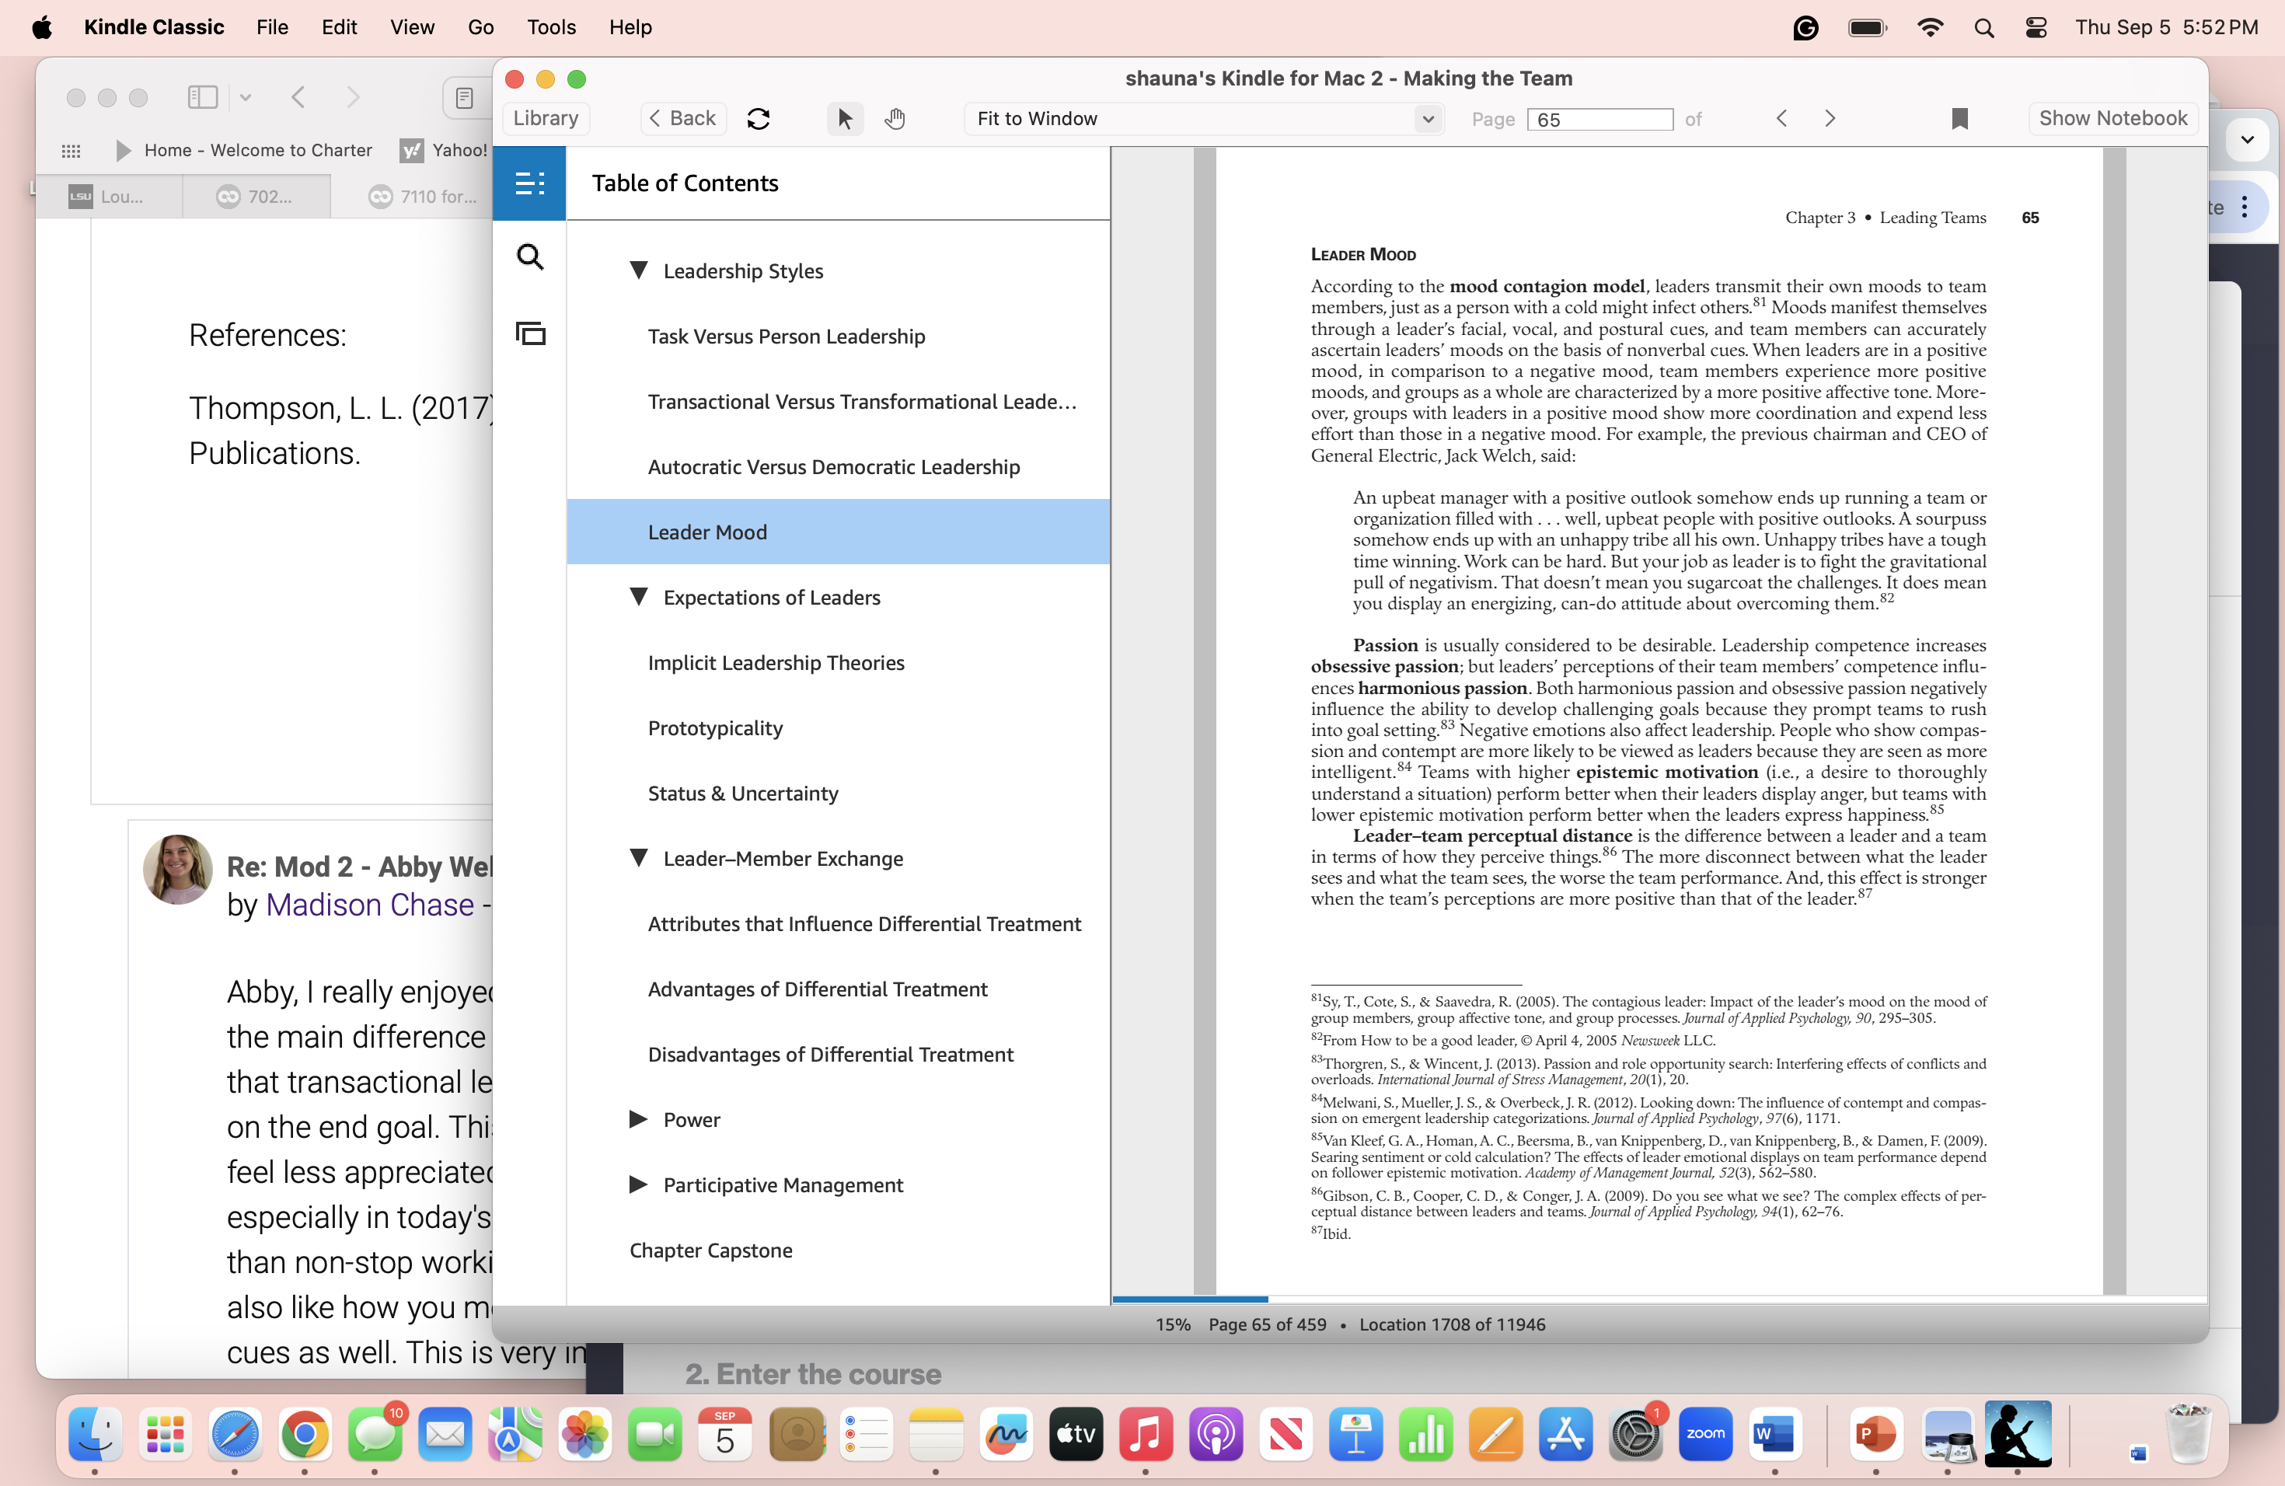This screenshot has height=1486, width=2285.
Task: Open Grammarly from the menu bar
Action: point(1806,28)
